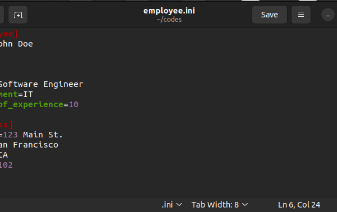The width and height of the screenshot is (337, 212).
Task: Place cursor in 123 Main St.
Action: 33,135
